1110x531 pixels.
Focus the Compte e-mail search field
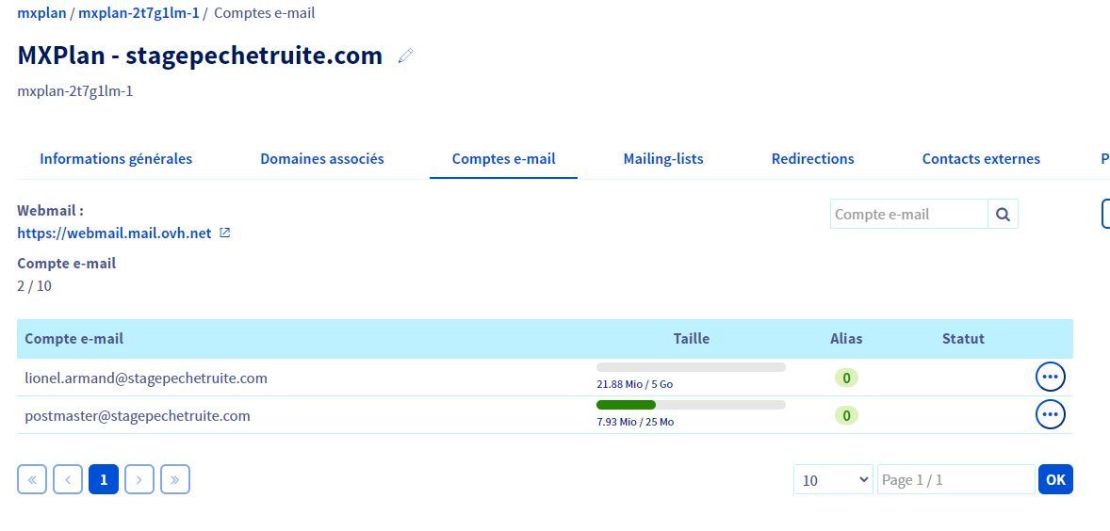point(908,215)
